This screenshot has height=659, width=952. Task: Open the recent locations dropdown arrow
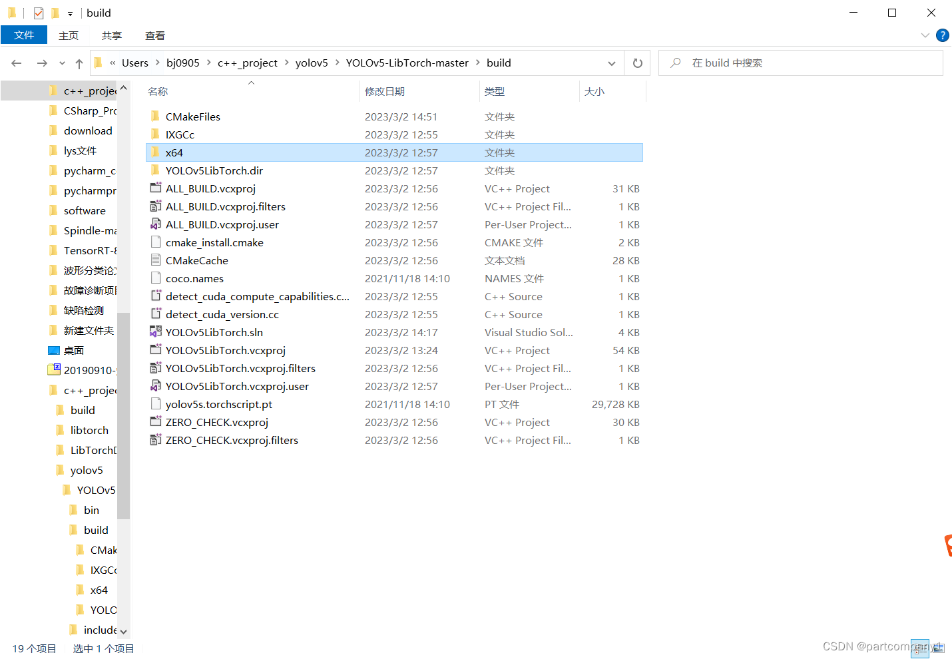[x=62, y=63]
